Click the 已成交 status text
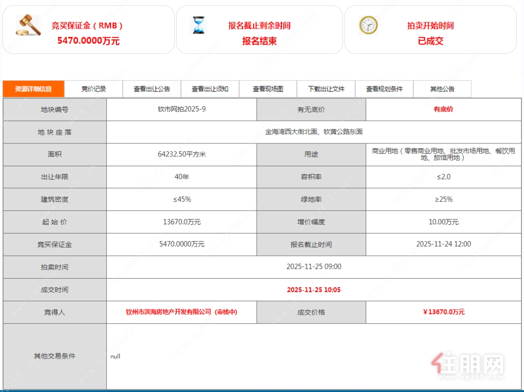The height and width of the screenshot is (392, 524). pyautogui.click(x=430, y=41)
